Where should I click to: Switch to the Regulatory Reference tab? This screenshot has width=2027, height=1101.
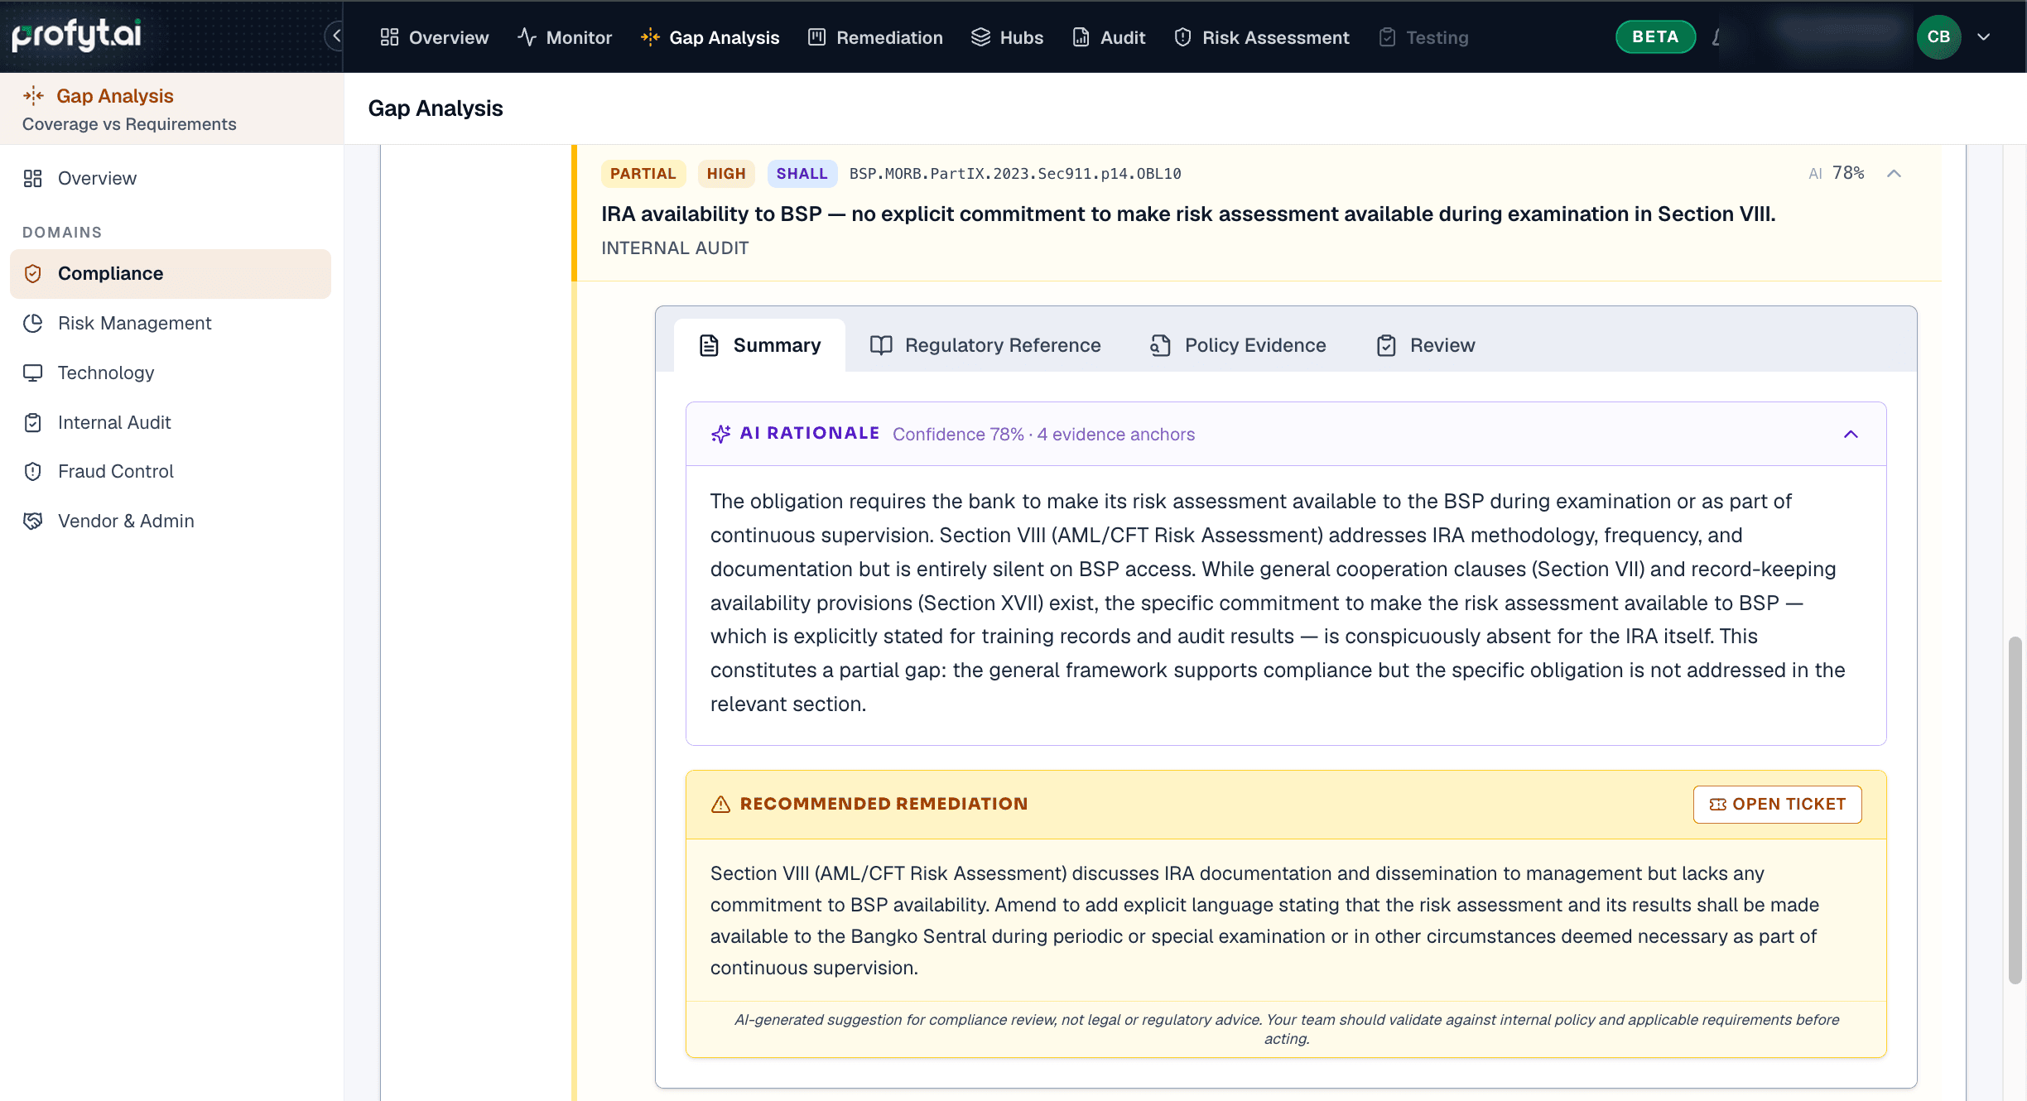[x=985, y=345]
